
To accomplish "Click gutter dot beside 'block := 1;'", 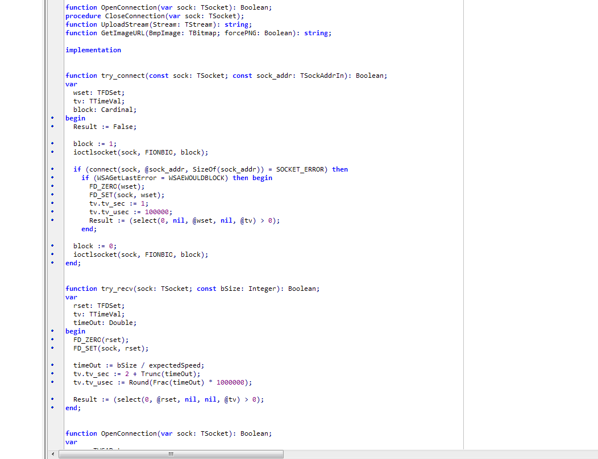I will click(53, 143).
